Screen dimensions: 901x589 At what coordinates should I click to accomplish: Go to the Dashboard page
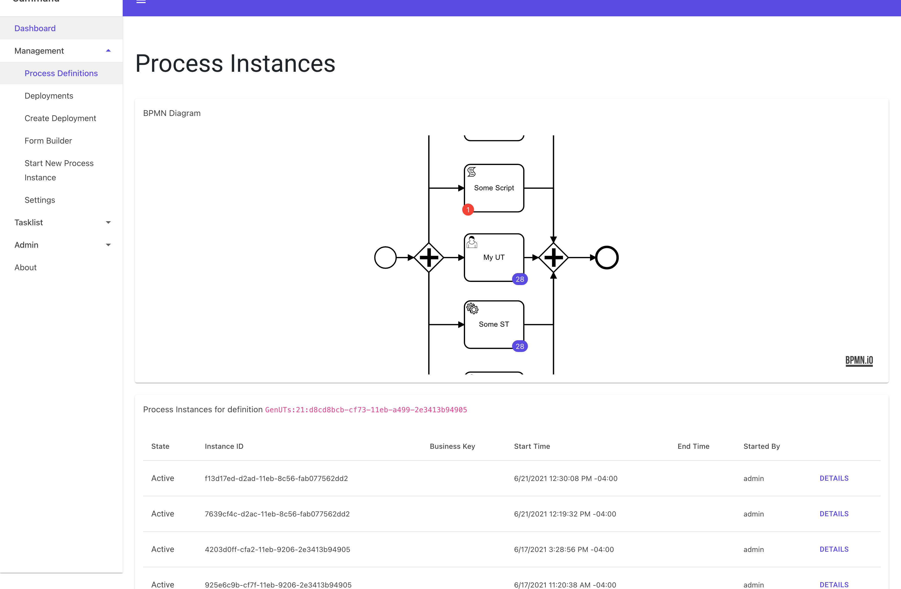(35, 28)
